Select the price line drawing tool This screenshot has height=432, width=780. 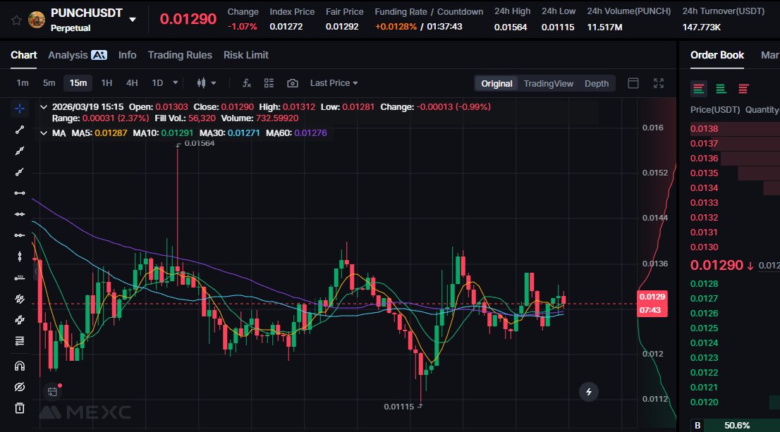[20, 278]
